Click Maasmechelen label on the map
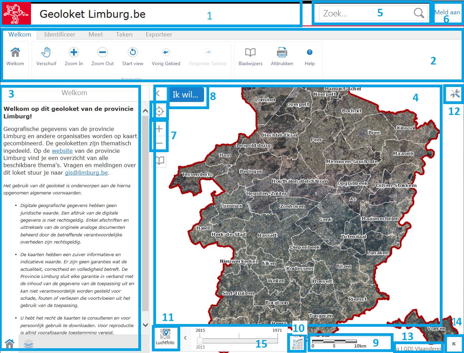The height and width of the screenshot is (353, 464). [380, 219]
